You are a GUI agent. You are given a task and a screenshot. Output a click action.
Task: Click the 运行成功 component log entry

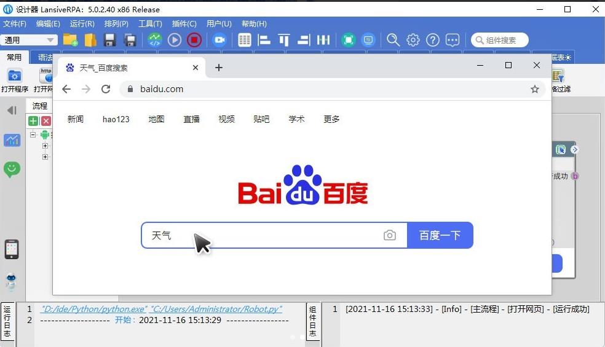click(x=467, y=309)
